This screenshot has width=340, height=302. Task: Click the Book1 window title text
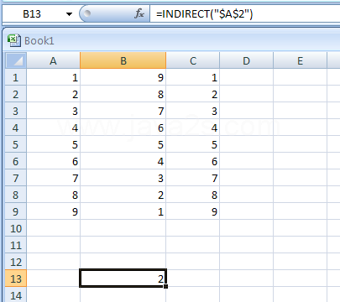pos(39,41)
